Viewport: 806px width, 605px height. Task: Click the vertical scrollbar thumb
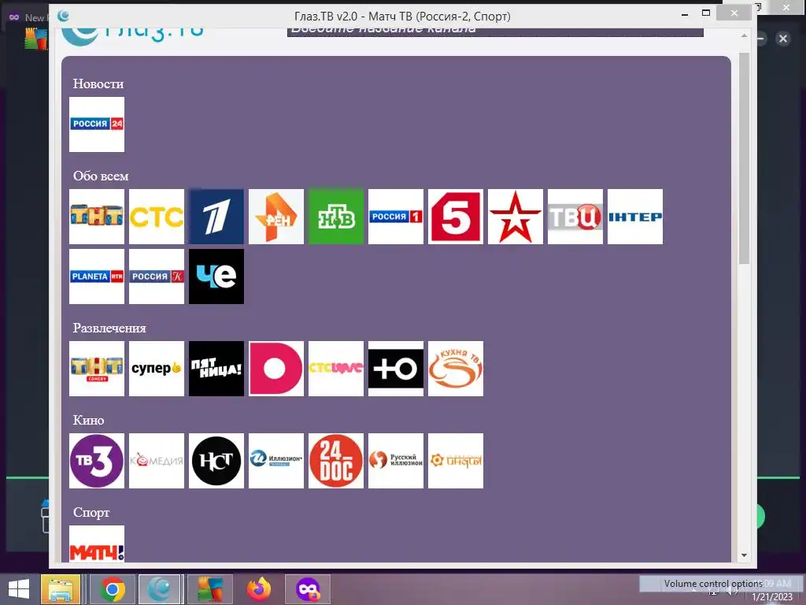click(x=744, y=158)
